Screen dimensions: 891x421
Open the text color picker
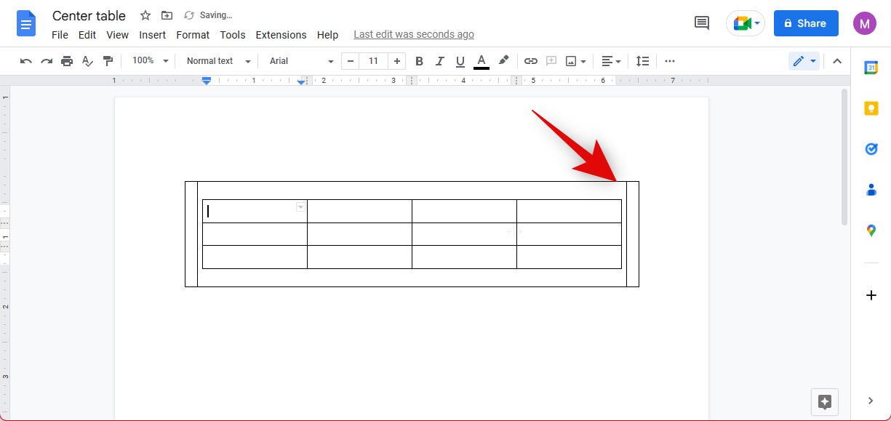point(481,61)
